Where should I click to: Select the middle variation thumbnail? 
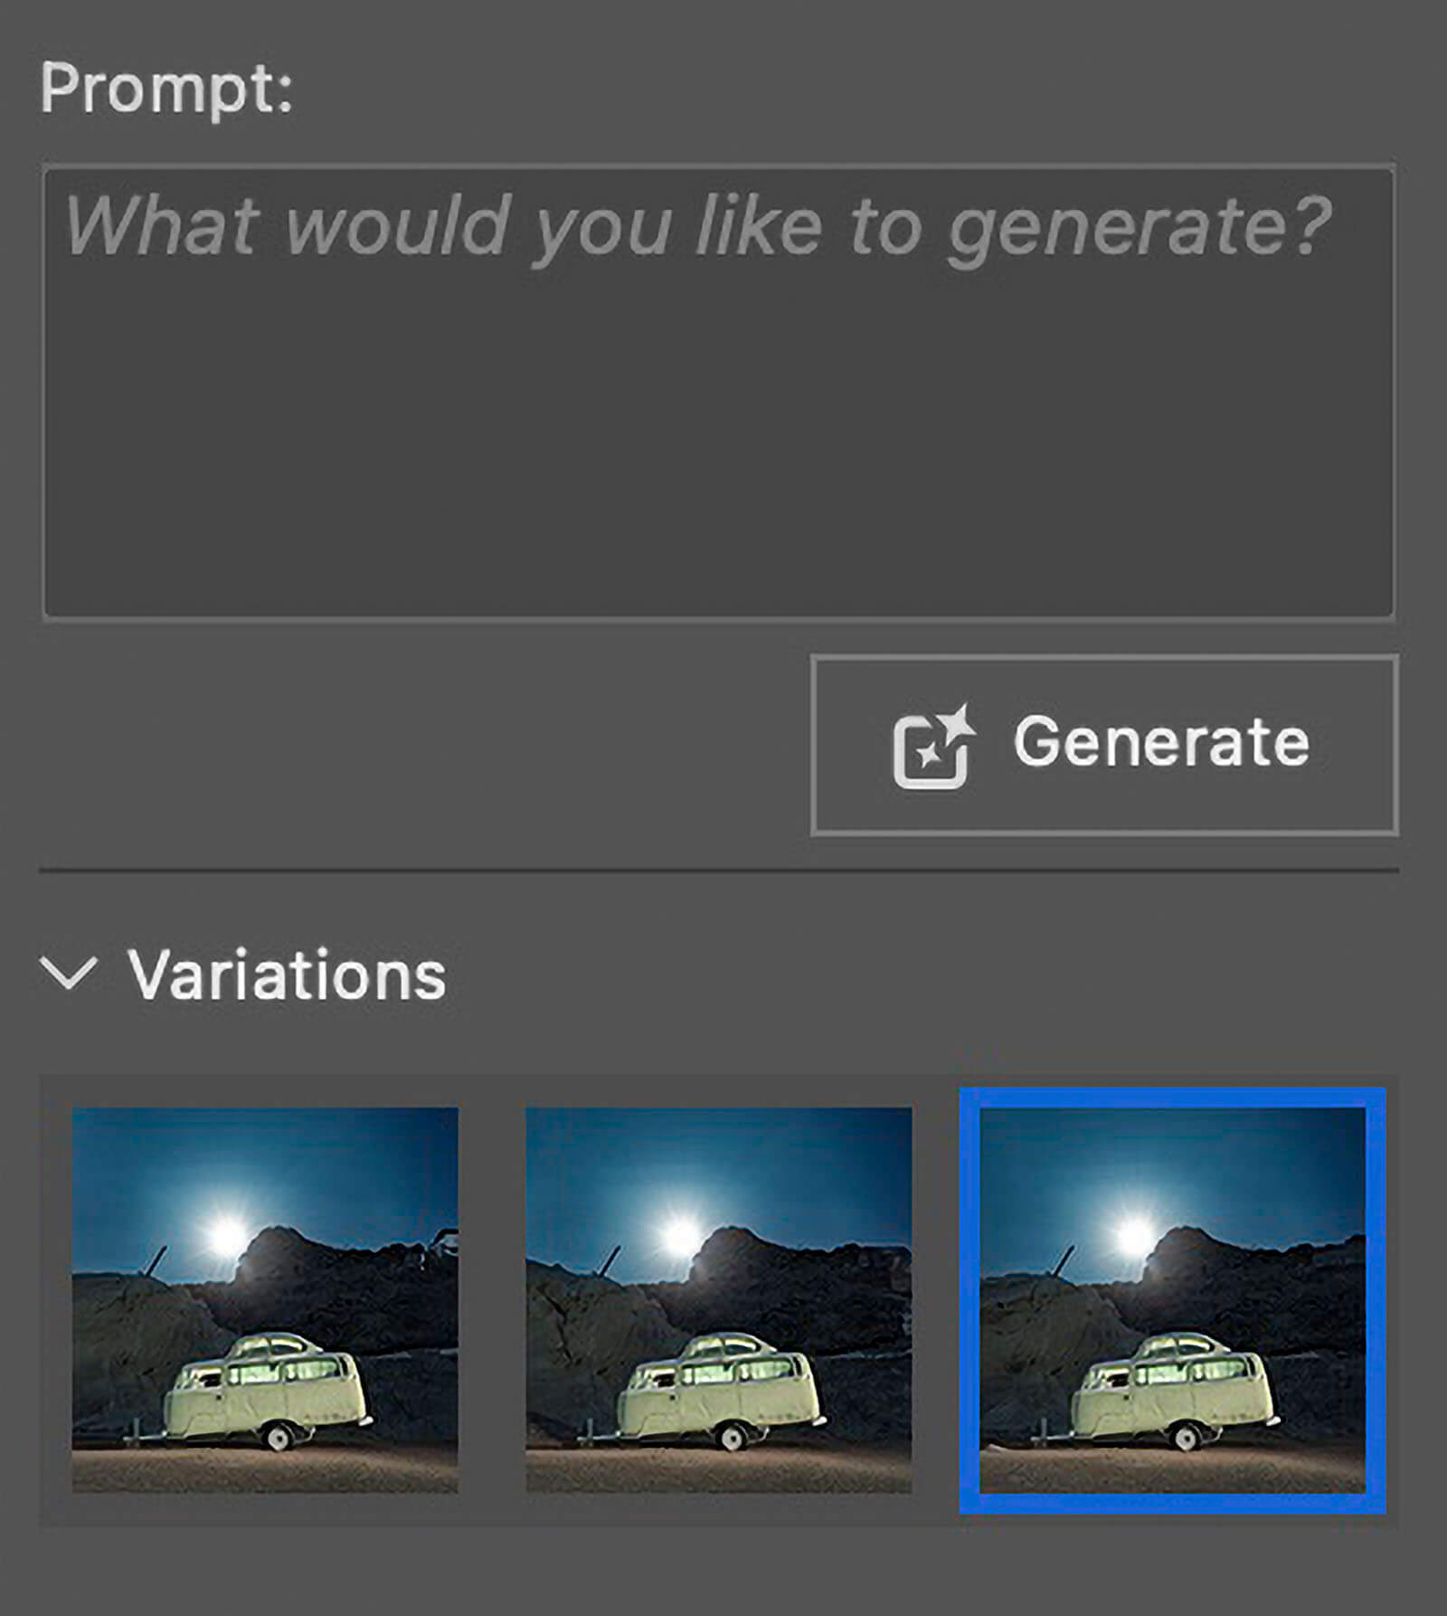click(x=718, y=1299)
